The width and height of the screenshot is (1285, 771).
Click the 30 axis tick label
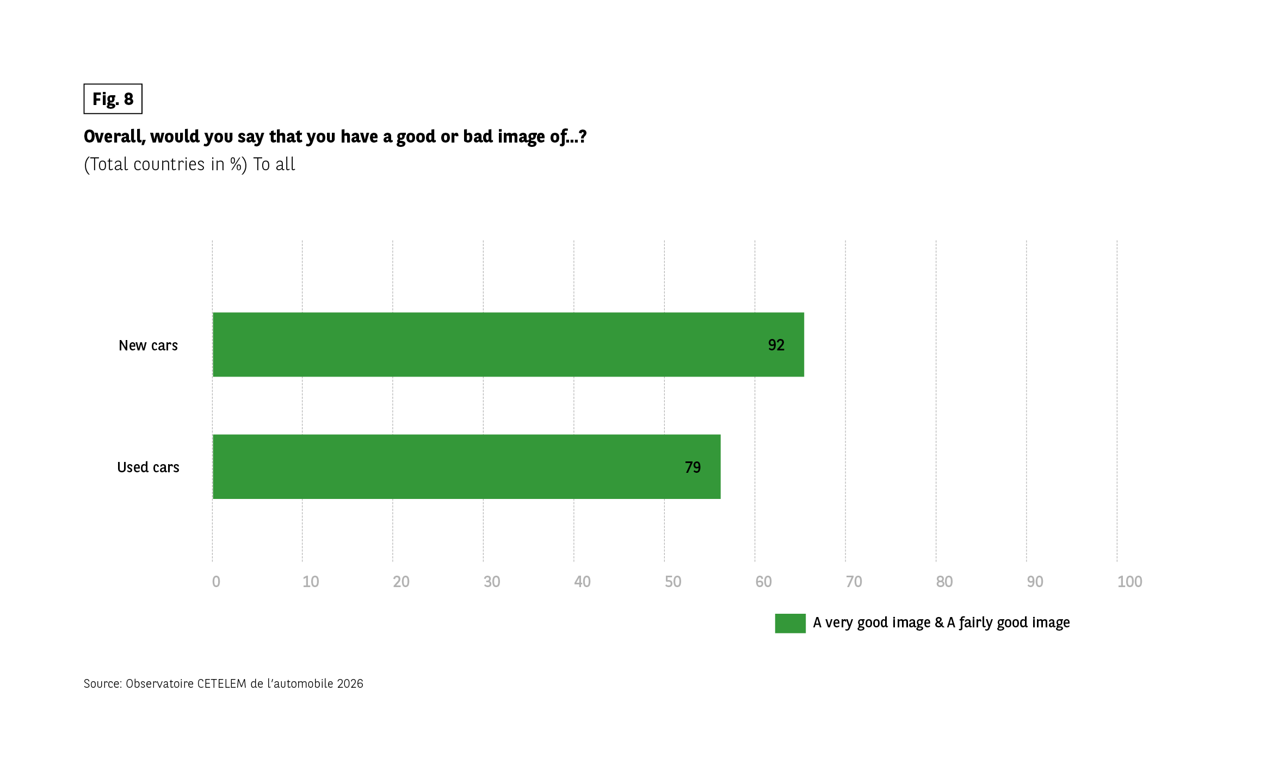(492, 582)
